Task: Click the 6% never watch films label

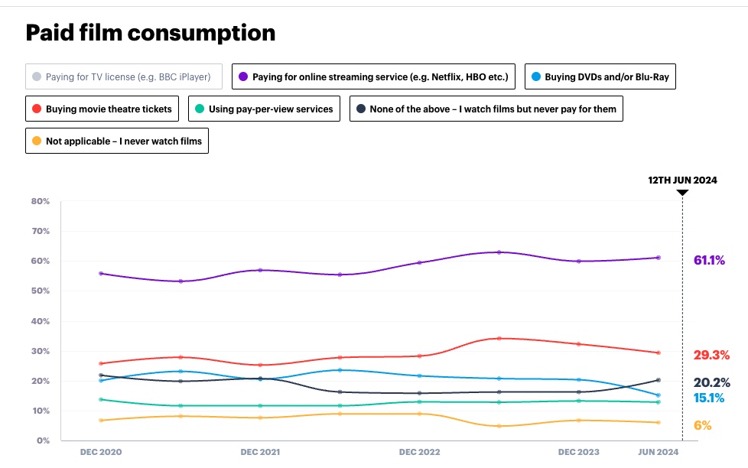Action: (x=703, y=425)
